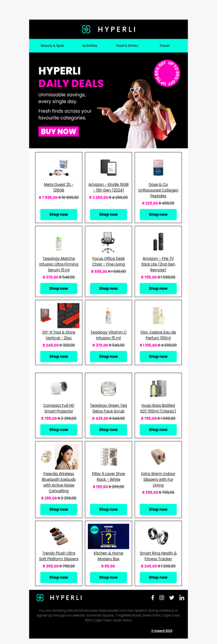
Task: Open the Compact Full HD Smart Projector link
Action: 59,408
